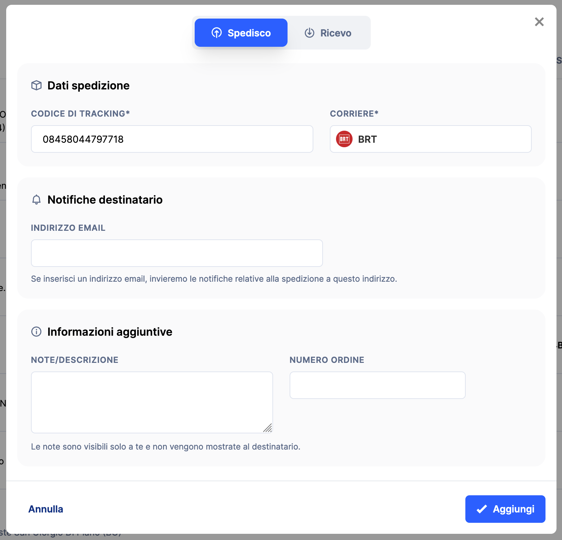Click the info icon beside Informazioni aggiuntive

[x=36, y=332]
